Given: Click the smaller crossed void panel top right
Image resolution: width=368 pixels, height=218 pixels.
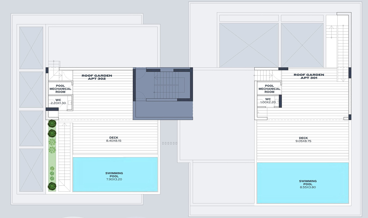Looking at the screenshot, I should click(x=302, y=45).
